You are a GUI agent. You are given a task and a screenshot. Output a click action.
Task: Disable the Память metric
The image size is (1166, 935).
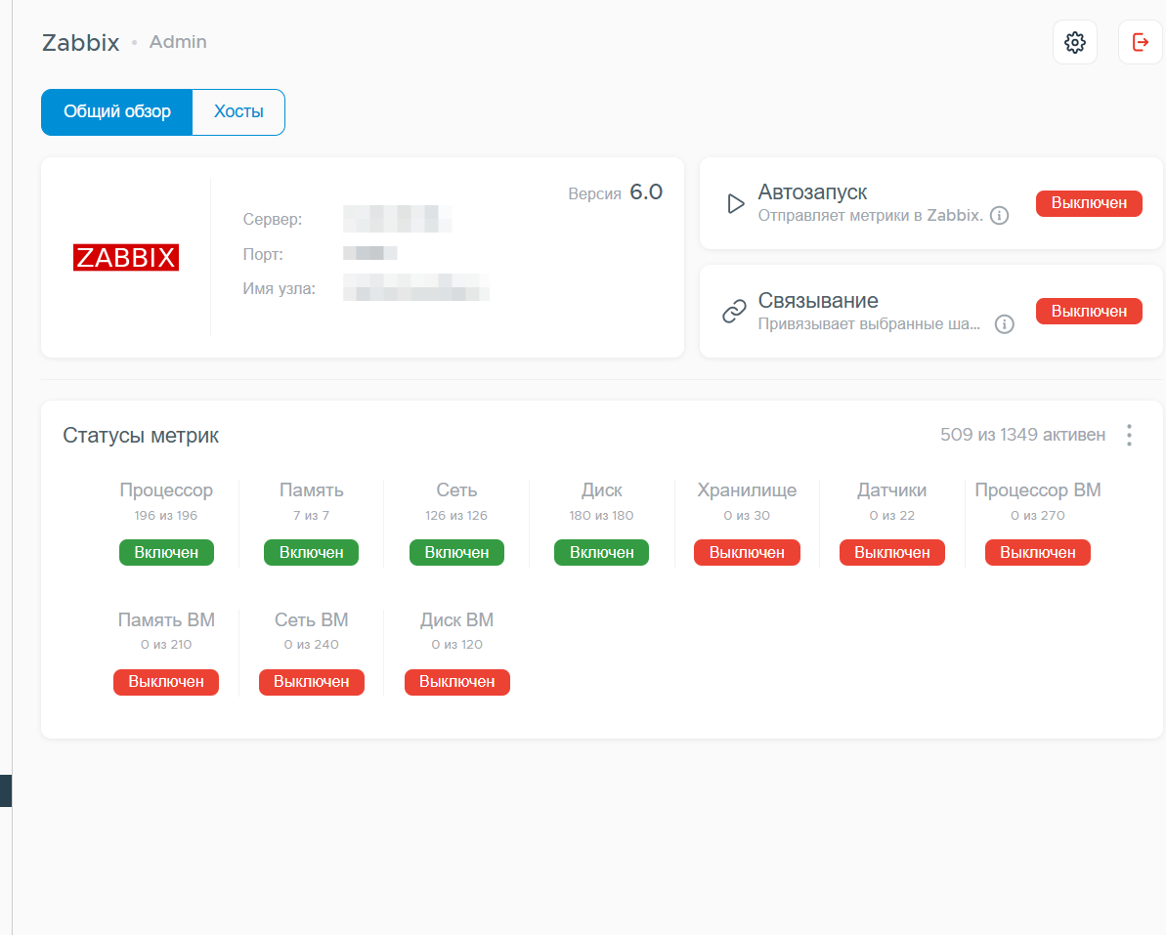(312, 552)
